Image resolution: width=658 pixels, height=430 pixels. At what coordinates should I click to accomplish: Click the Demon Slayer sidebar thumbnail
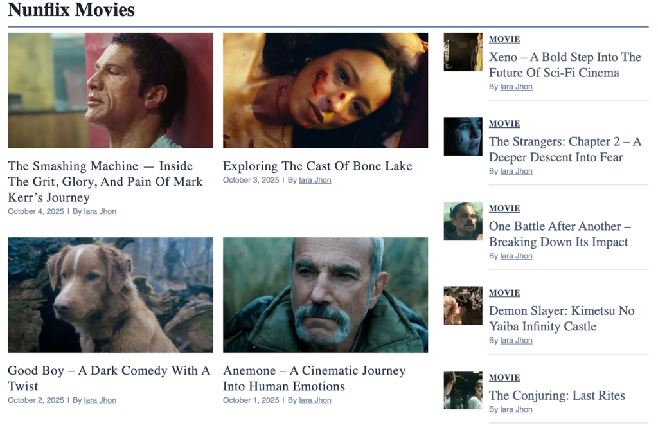tap(463, 306)
